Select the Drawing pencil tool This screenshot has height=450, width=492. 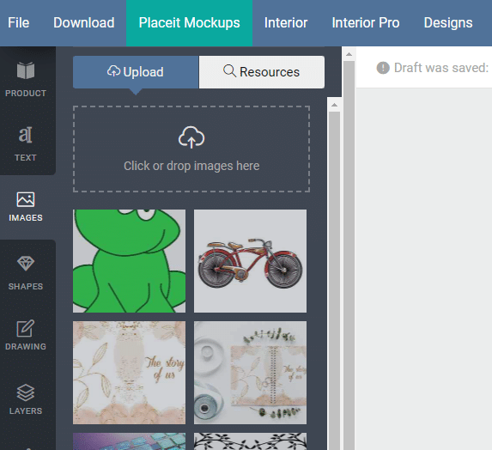coord(26,328)
